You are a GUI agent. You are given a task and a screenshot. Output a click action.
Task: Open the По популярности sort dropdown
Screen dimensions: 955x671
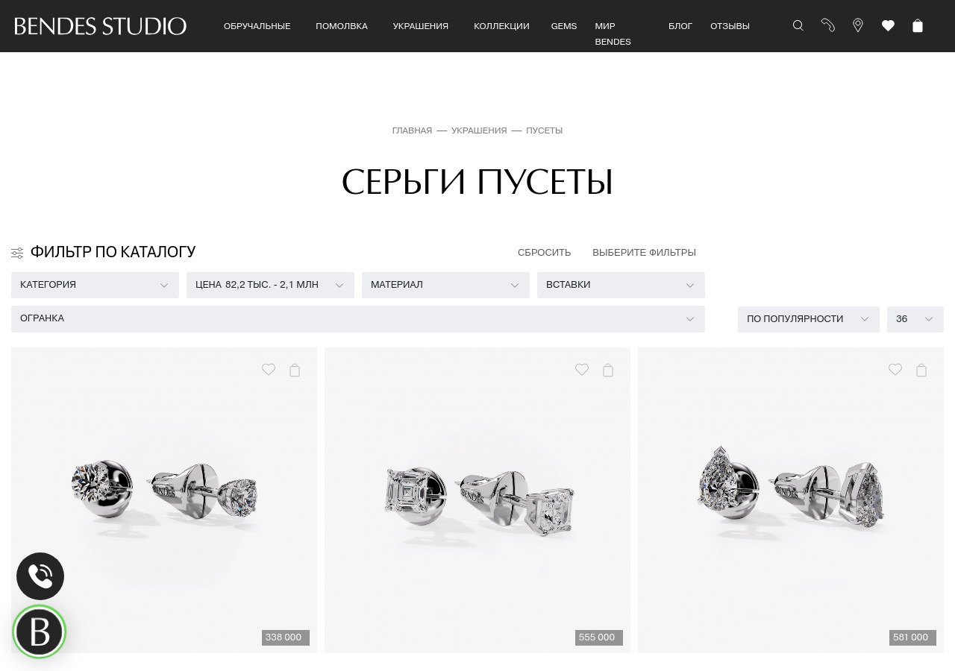tap(809, 319)
